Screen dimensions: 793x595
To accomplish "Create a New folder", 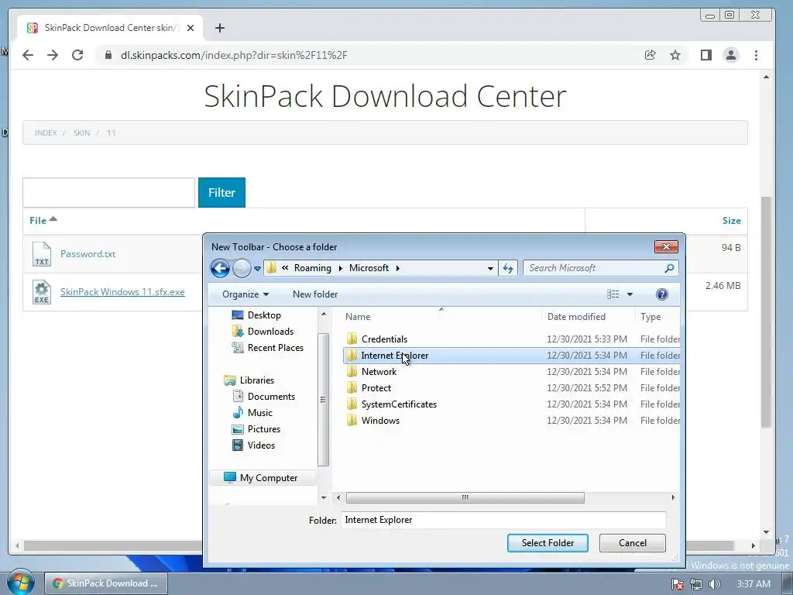I will [315, 294].
